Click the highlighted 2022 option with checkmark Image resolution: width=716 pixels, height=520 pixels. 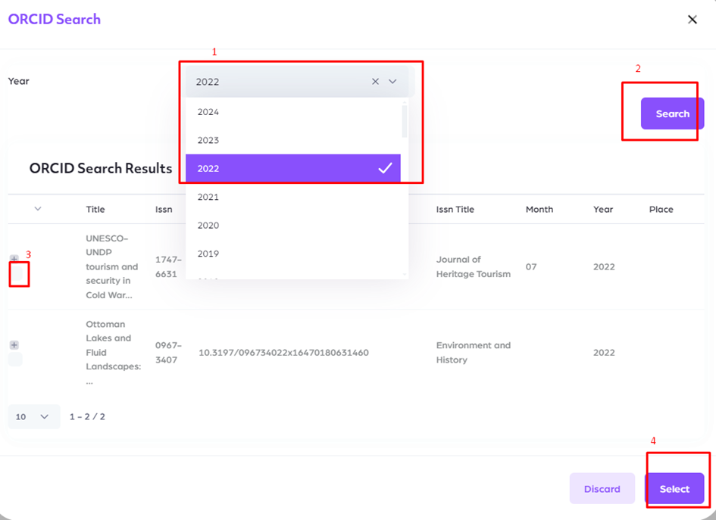coord(292,168)
